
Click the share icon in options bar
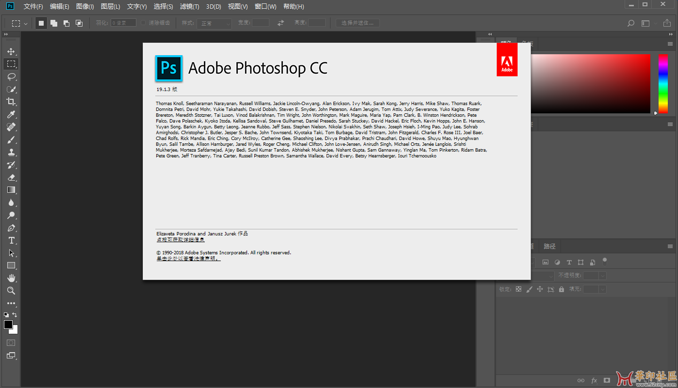click(x=668, y=23)
